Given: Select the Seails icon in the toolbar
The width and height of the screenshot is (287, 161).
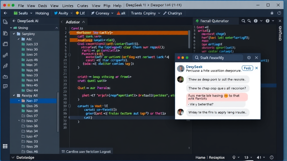Looking at the screenshot, I should point(16,13).
